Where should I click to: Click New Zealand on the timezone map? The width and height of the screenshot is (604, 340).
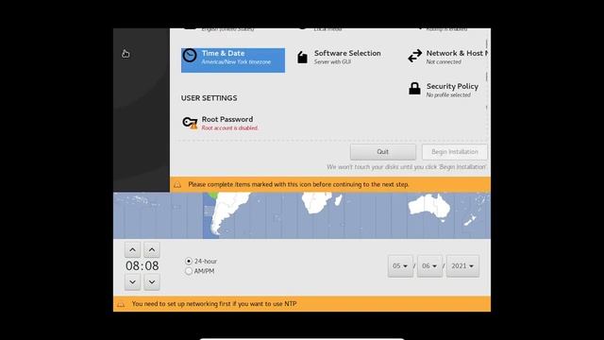click(470, 220)
